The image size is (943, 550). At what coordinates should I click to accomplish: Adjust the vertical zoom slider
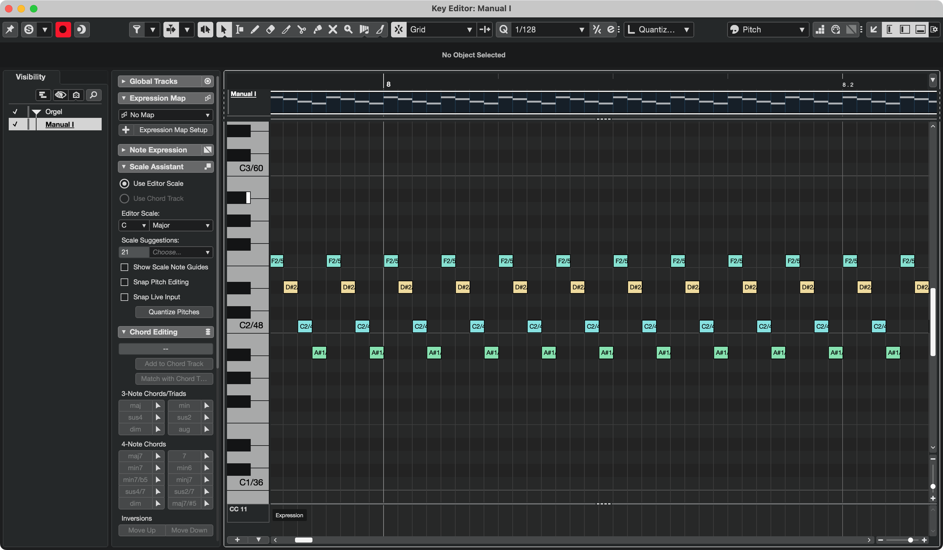(x=933, y=486)
